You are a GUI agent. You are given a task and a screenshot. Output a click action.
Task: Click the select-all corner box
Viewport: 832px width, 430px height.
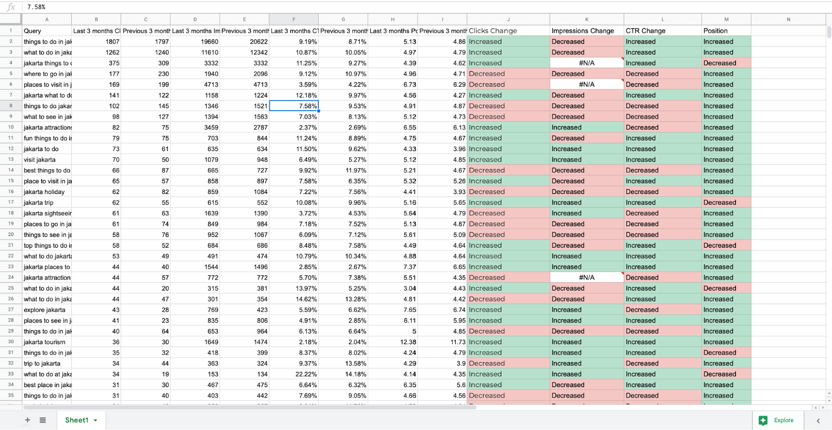tap(11, 19)
